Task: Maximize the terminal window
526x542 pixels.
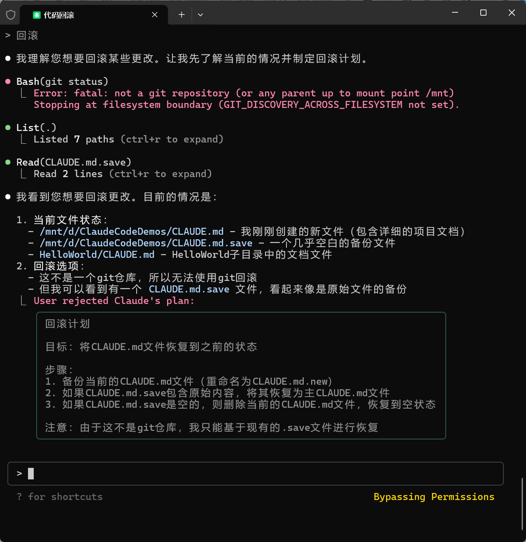Action: 483,13
